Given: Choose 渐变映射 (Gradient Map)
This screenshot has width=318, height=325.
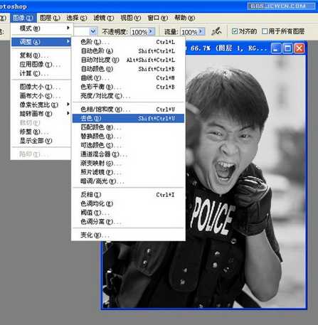Looking at the screenshot, I should click(x=128, y=164).
